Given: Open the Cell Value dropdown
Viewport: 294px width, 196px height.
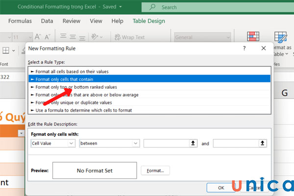Looking at the screenshot, I should 52,143.
